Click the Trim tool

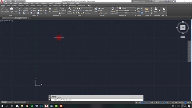click(x=40, y=8)
